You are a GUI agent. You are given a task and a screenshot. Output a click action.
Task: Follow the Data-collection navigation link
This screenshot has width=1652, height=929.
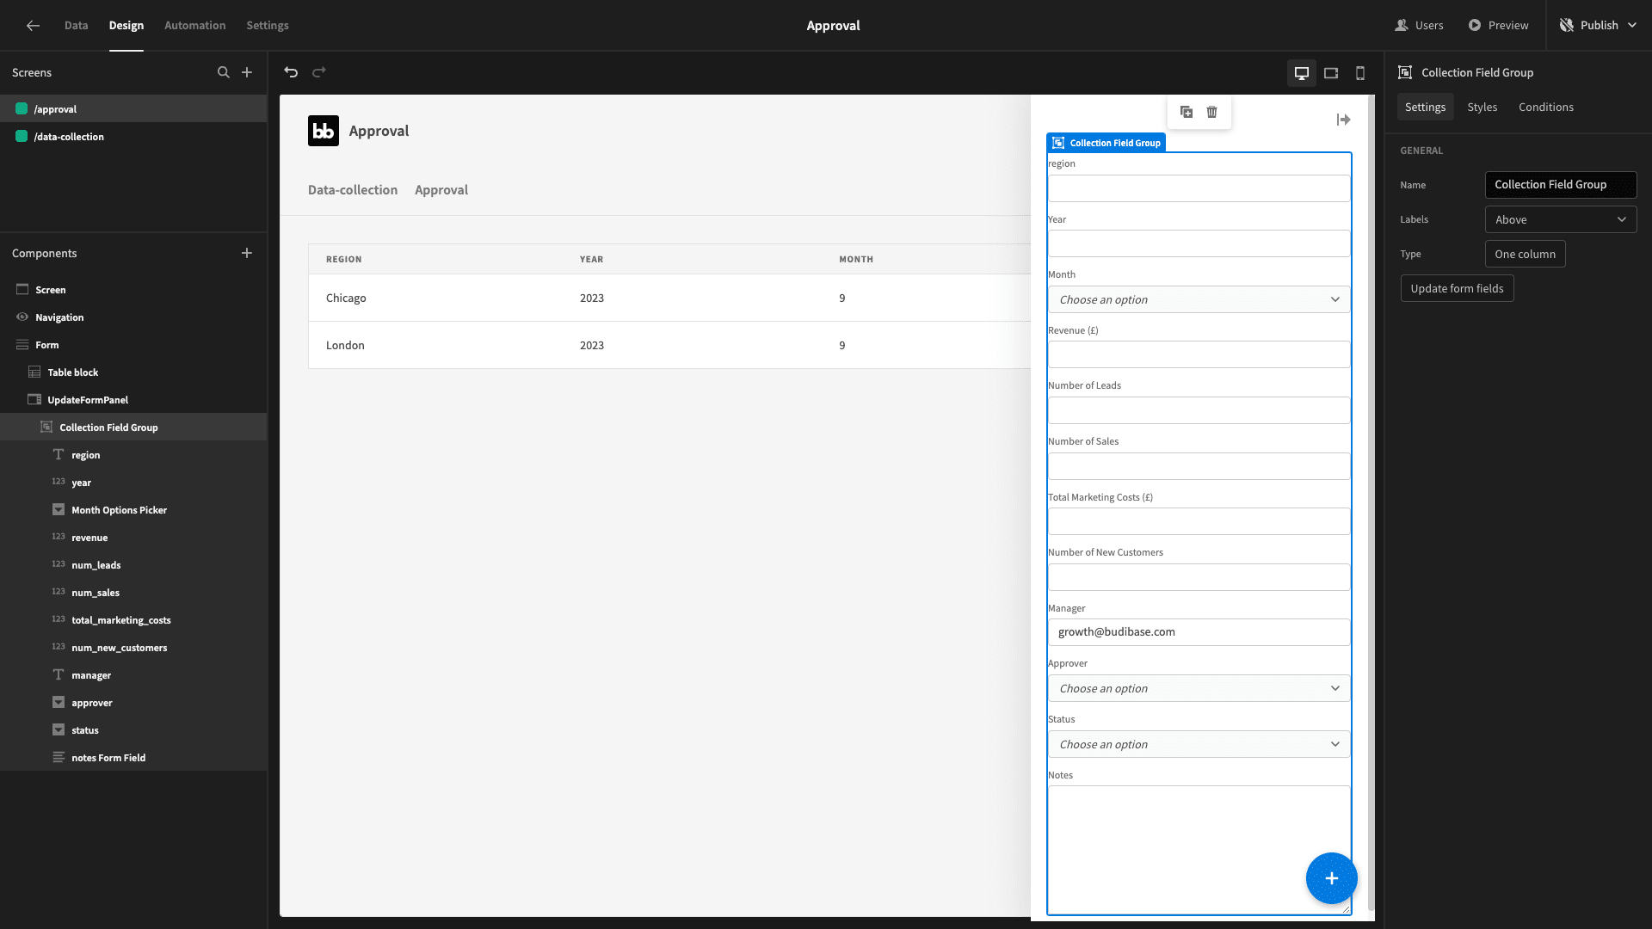(x=353, y=190)
